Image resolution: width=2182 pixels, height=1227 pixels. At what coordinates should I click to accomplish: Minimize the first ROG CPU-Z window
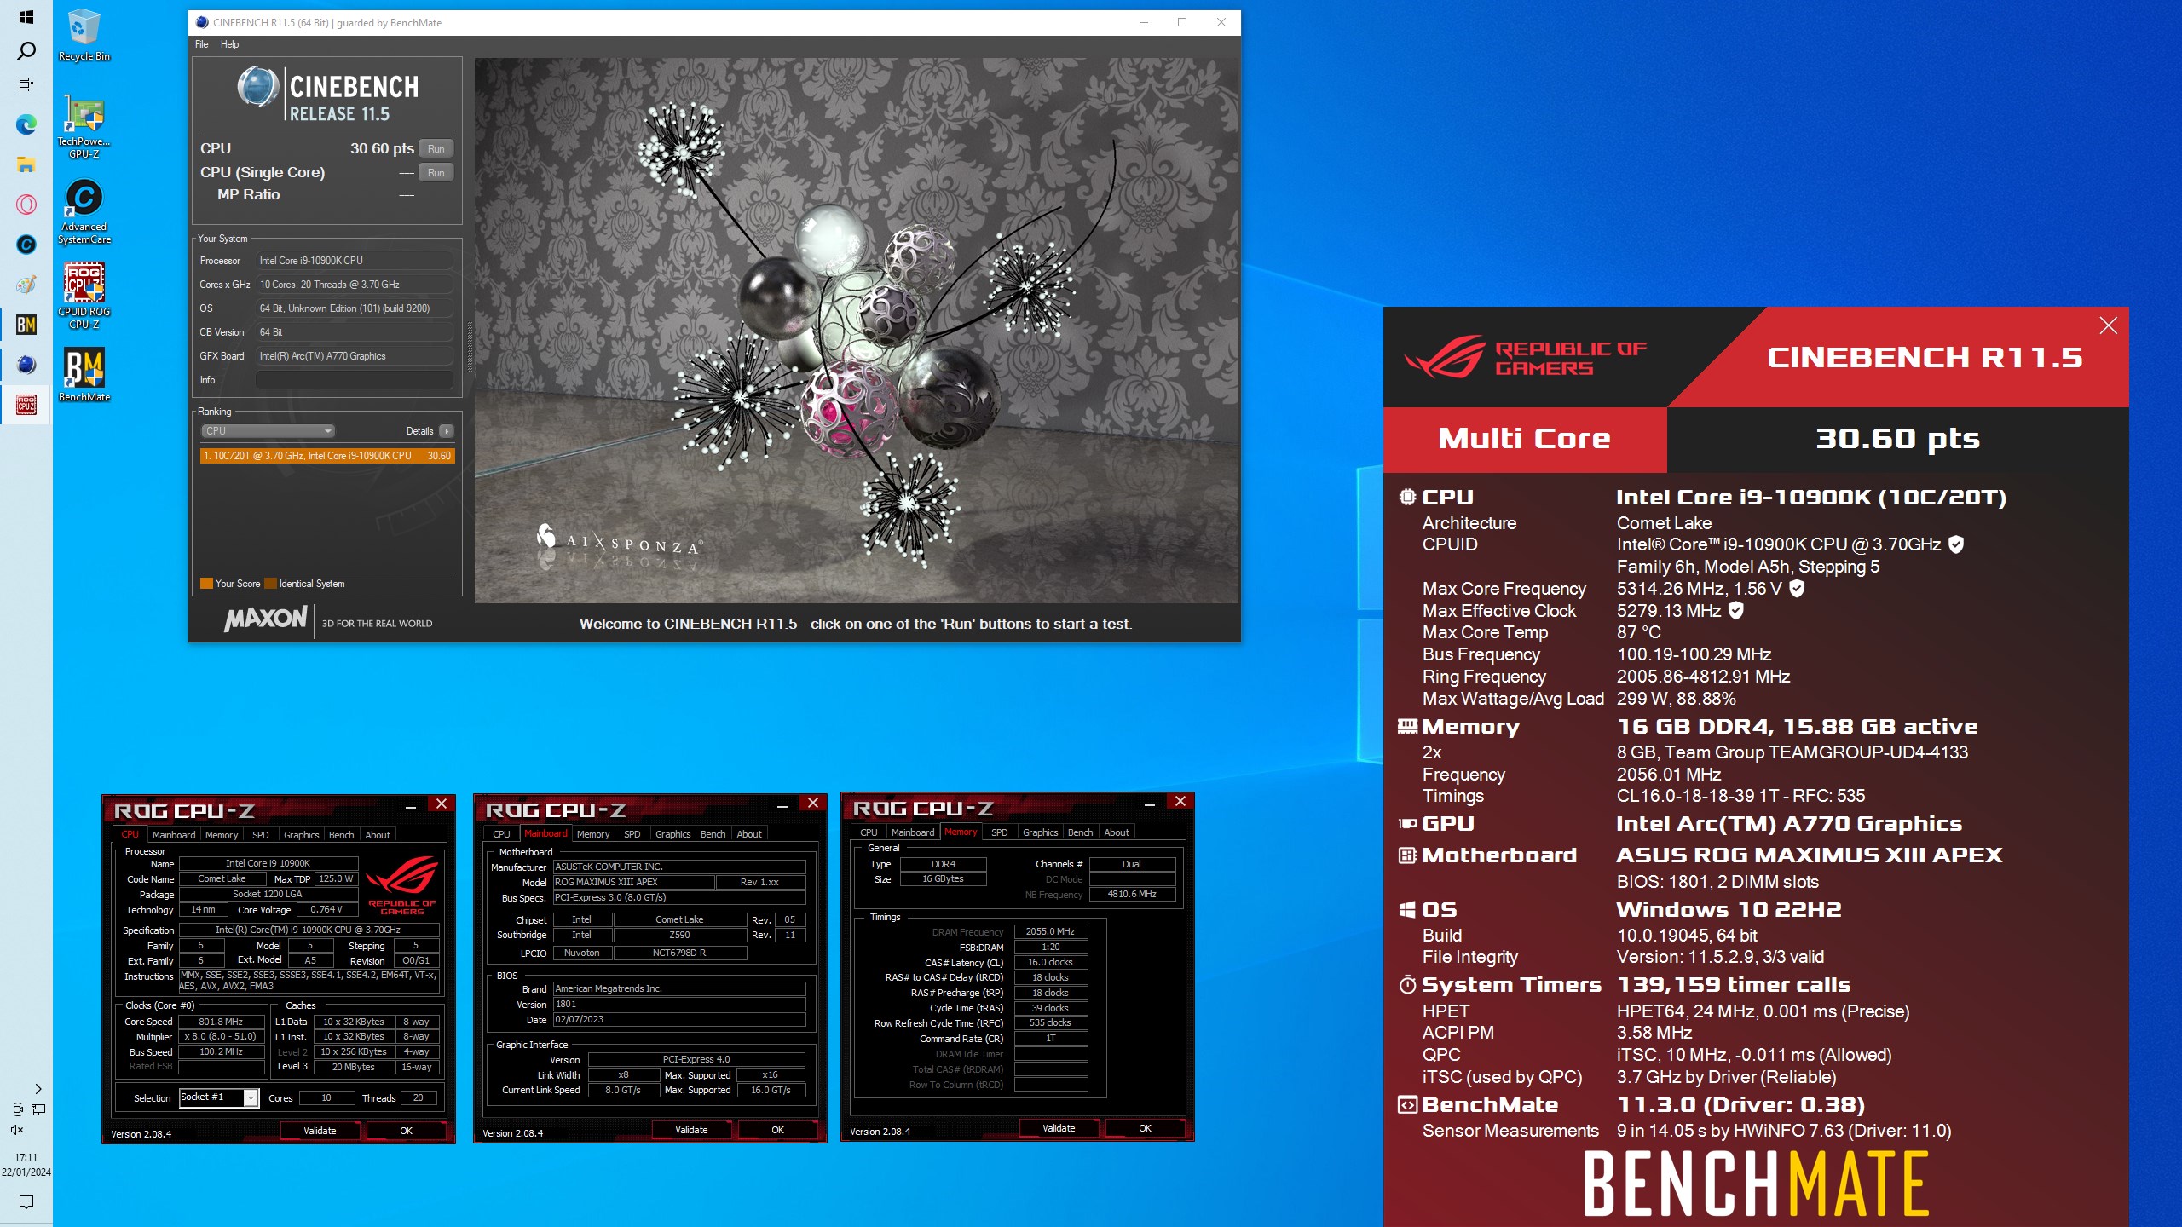tap(411, 805)
